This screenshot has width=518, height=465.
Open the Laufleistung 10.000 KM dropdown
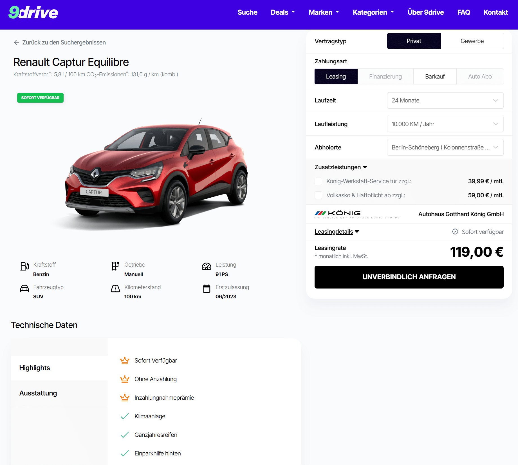tap(445, 124)
